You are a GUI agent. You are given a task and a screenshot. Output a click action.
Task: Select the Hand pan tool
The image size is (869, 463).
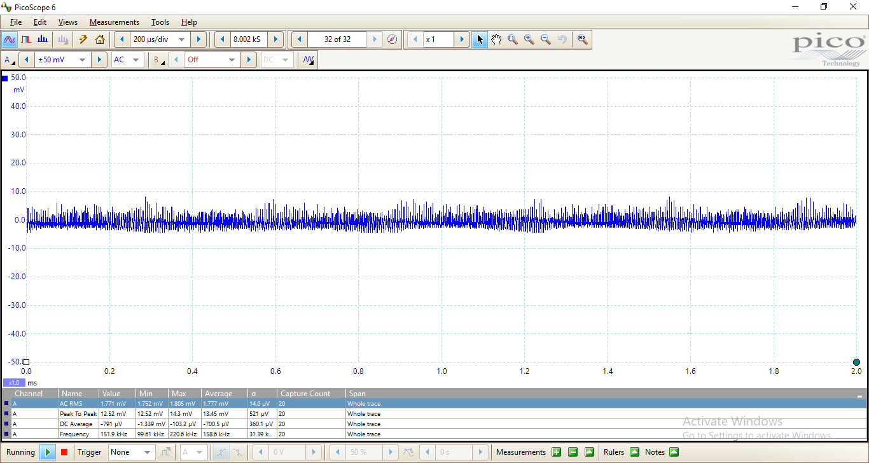496,39
